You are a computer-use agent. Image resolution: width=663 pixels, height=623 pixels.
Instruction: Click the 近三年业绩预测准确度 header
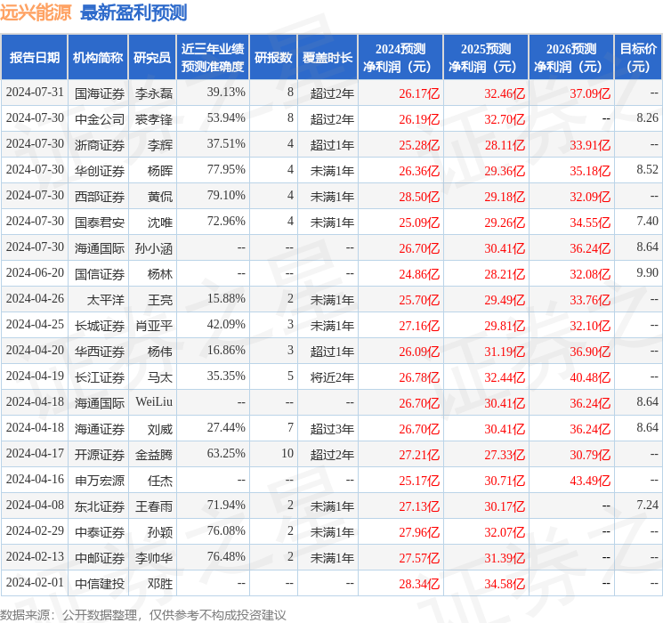pos(213,57)
